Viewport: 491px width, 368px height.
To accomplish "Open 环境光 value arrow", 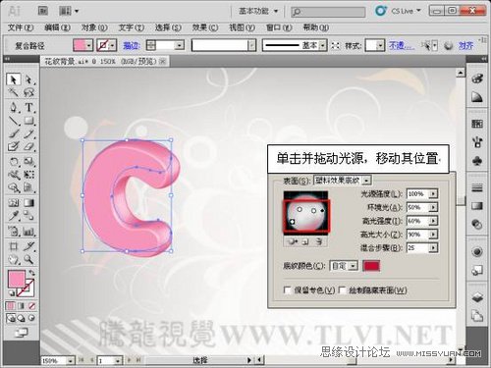I will 433,207.
